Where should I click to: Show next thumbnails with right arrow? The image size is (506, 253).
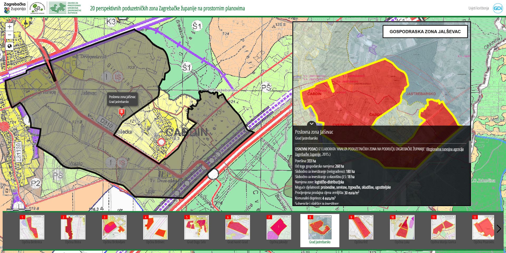tap(499, 229)
